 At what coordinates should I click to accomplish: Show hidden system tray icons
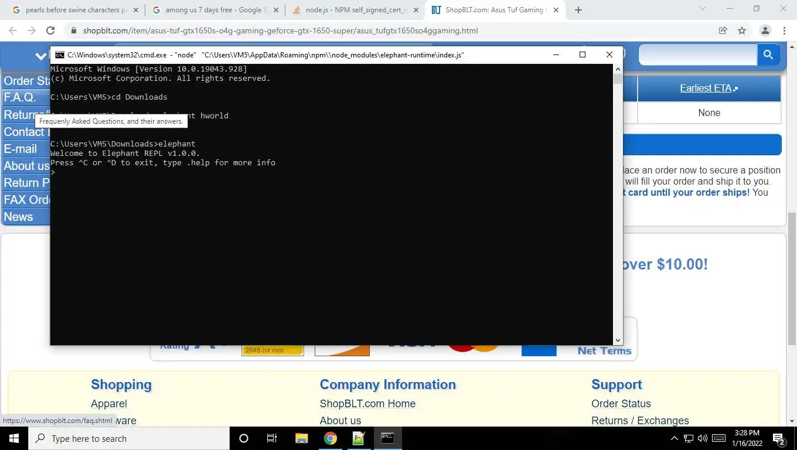point(674,438)
